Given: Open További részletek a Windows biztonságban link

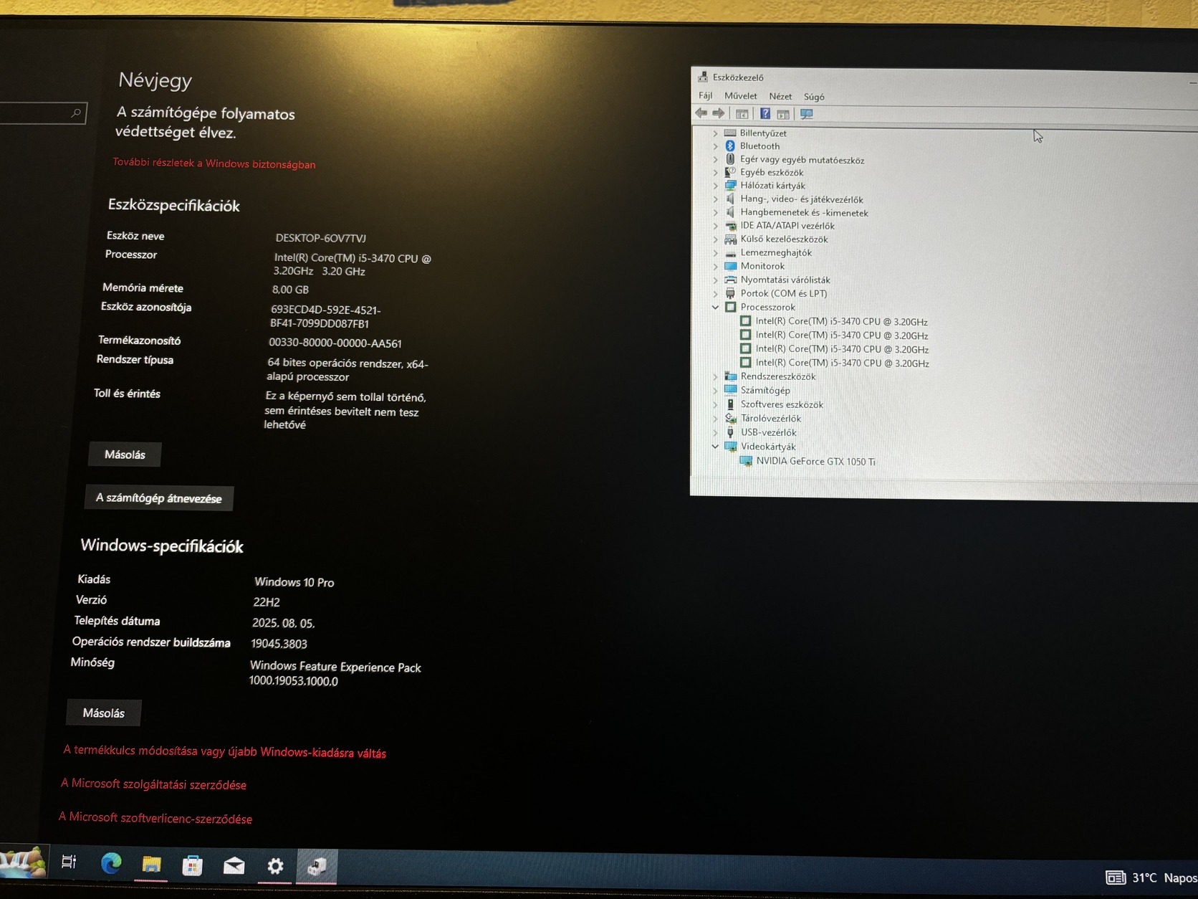Looking at the screenshot, I should [214, 163].
